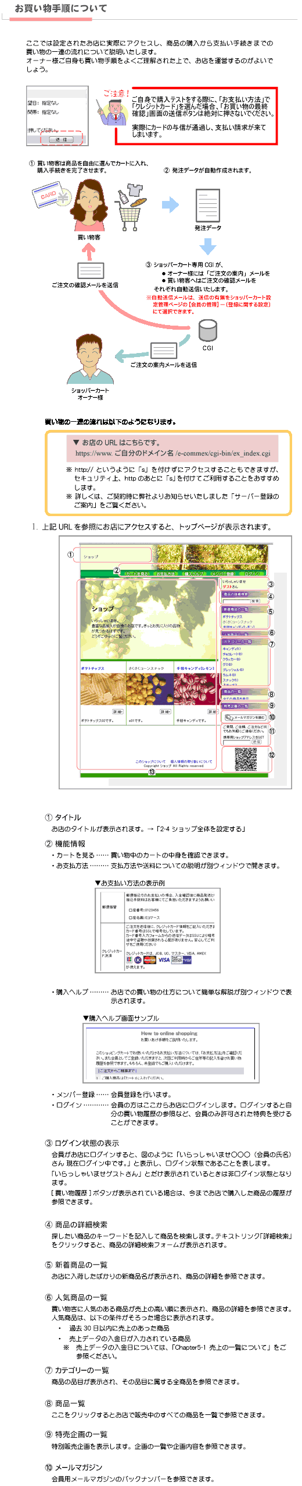The height and width of the screenshot is (1486, 302).
Task: Click the red ※自動送信メールは note text
Action: pyautogui.click(x=208, y=304)
